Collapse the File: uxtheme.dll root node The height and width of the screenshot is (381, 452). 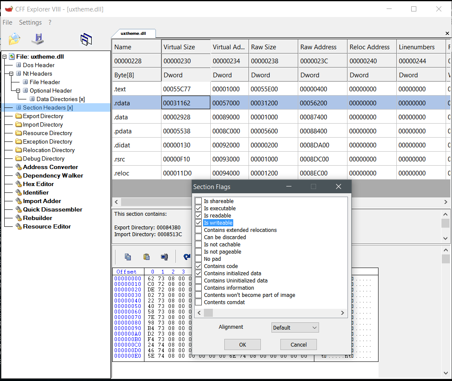coord(5,57)
